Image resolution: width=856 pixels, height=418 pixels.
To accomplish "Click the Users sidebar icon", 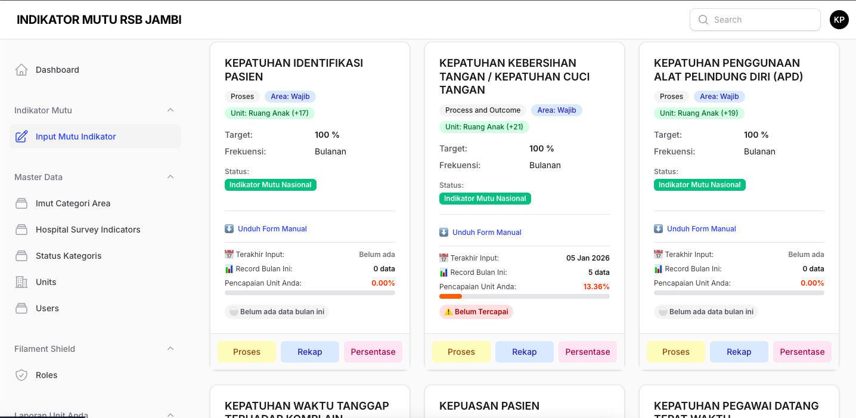I will tap(21, 308).
